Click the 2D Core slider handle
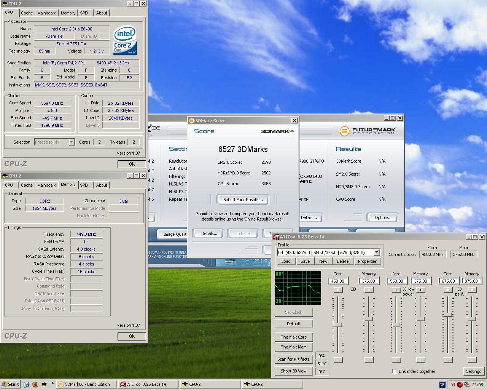Image resolution: width=487 pixels, height=390 pixels. (338, 325)
